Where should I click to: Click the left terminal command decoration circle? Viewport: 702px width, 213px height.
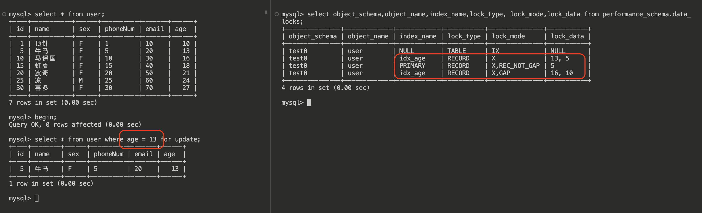(x=4, y=14)
